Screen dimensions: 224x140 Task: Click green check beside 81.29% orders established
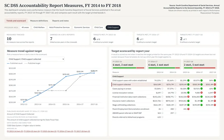[188, 80]
